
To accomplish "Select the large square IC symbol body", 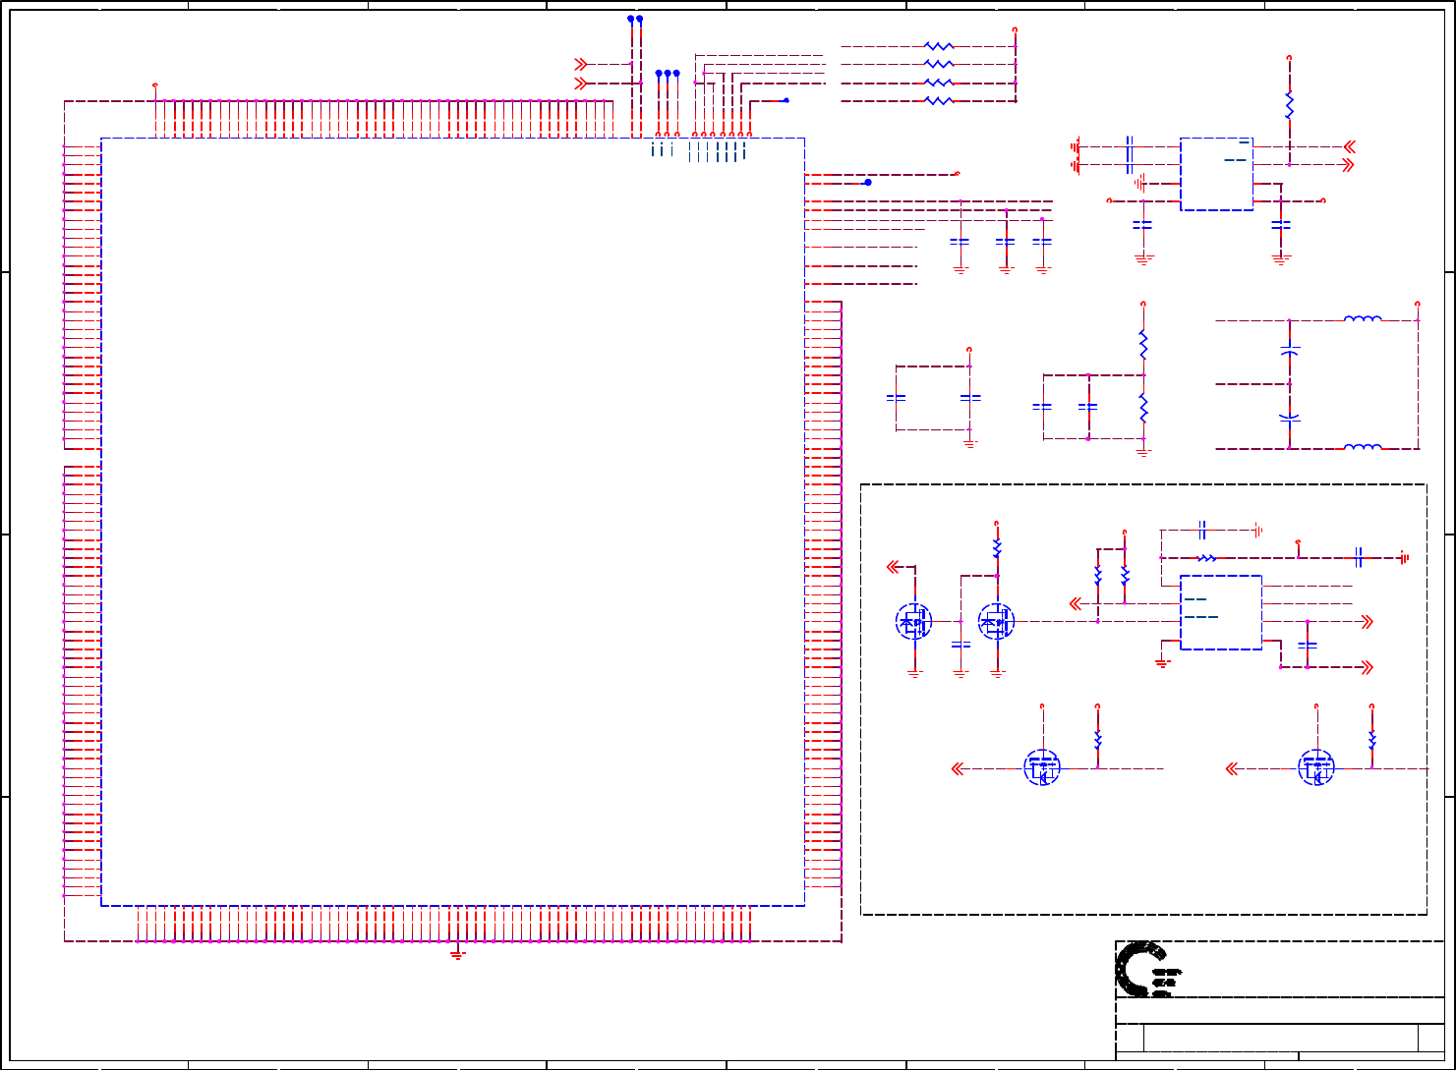I will point(453,522).
